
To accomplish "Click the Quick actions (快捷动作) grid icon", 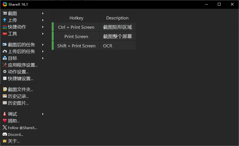I will click(5, 27).
